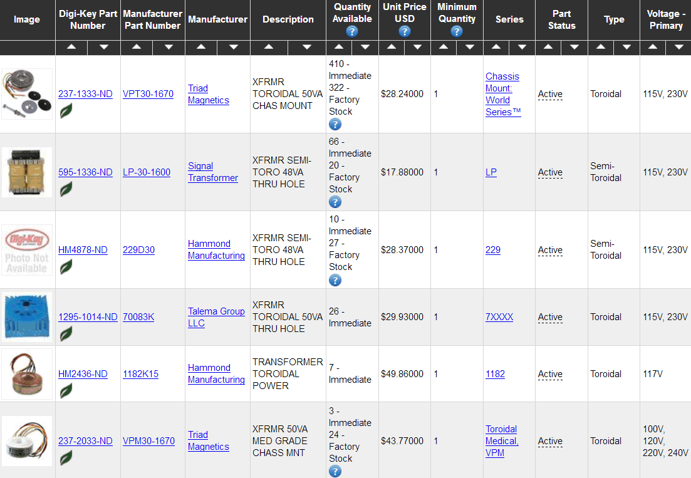Sort Series descending arrow
The height and width of the screenshot is (478, 691).
pos(522,47)
